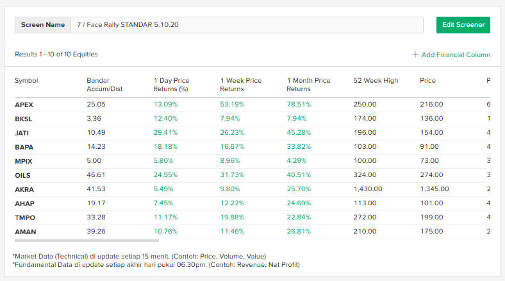
Task: Open the APEX stock symbol
Action: pos(24,104)
